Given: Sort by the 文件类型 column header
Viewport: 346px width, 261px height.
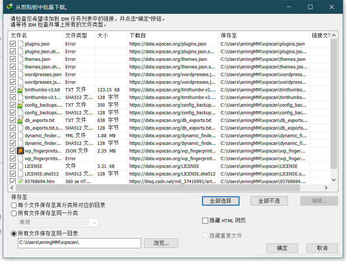Looking at the screenshot, I should point(79,35).
